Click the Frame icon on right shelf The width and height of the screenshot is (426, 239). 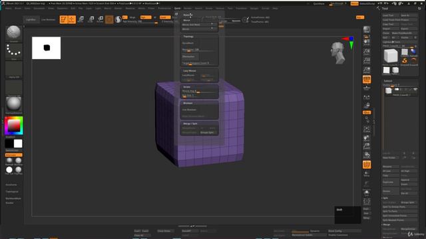coord(367,130)
